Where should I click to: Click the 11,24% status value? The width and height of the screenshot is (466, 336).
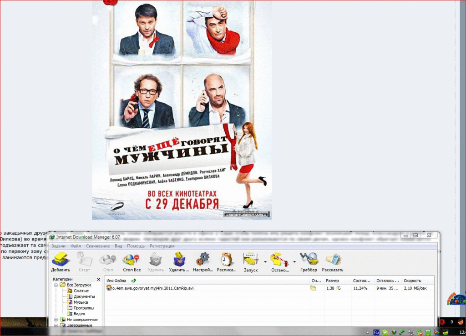pyautogui.click(x=360, y=288)
